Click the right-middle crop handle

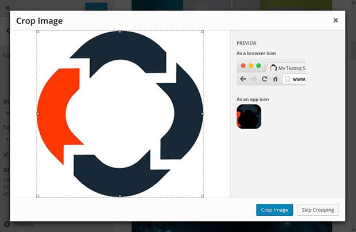(x=202, y=114)
